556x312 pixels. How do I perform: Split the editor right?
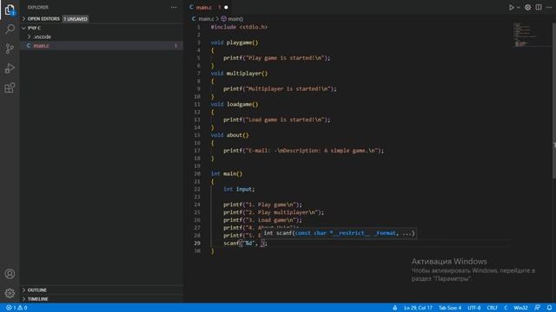539,8
